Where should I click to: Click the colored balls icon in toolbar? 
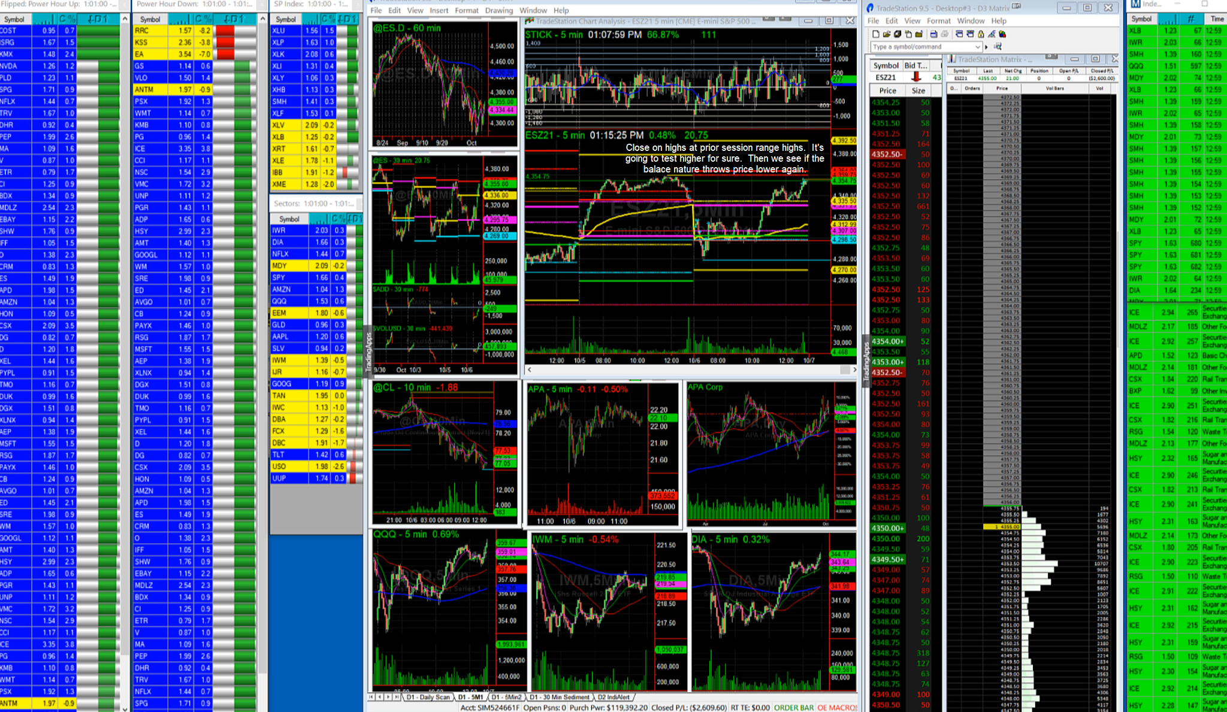click(1002, 34)
